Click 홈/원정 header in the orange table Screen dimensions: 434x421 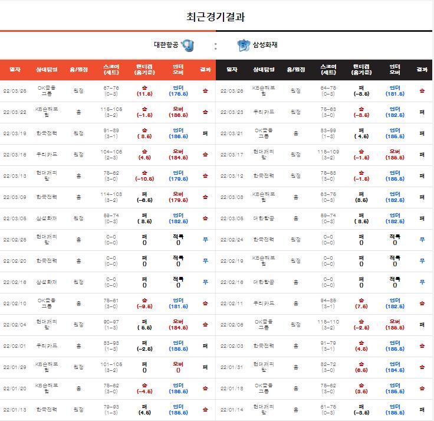(x=78, y=70)
